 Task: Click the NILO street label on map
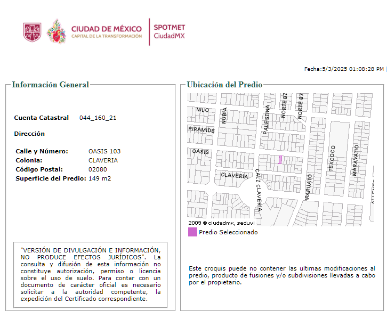click(203, 110)
